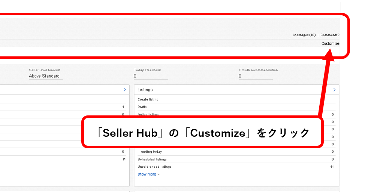The width and height of the screenshot is (371, 192).
Task: Click Today's feedback value 0
Action: (135, 76)
